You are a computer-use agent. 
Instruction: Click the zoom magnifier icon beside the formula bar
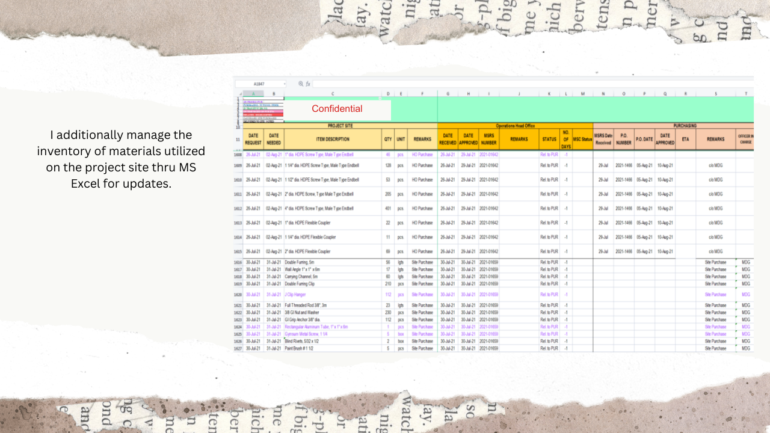tap(301, 84)
